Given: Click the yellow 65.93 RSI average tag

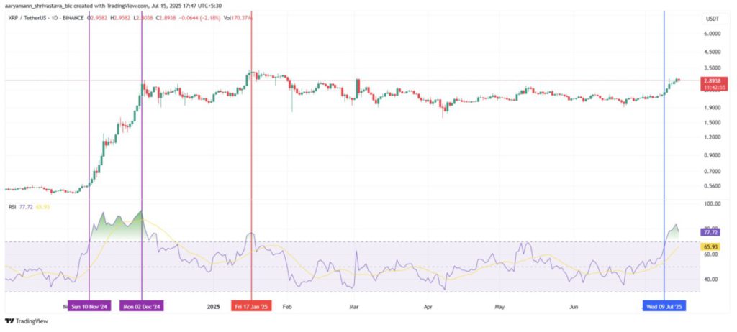Looking at the screenshot, I should click(712, 246).
